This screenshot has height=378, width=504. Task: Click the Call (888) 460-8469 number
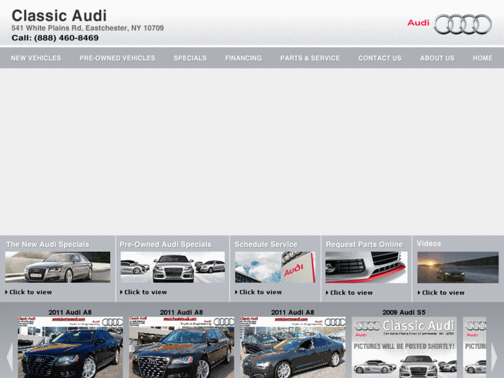(55, 38)
